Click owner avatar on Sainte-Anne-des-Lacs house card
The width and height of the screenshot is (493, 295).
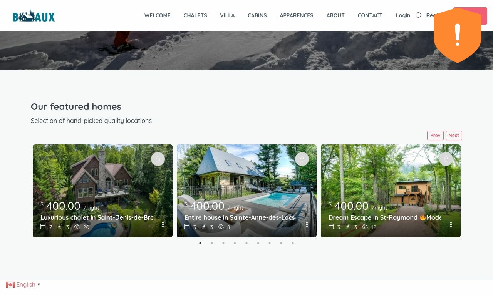302,159
